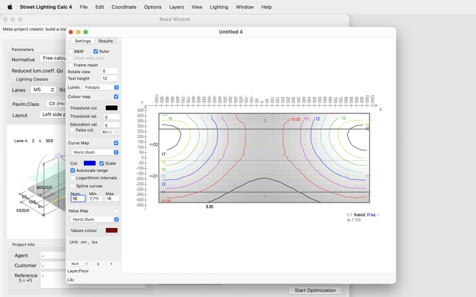The height and width of the screenshot is (297, 476).
Task: Click the Rotate view field
Action: coord(109,71)
